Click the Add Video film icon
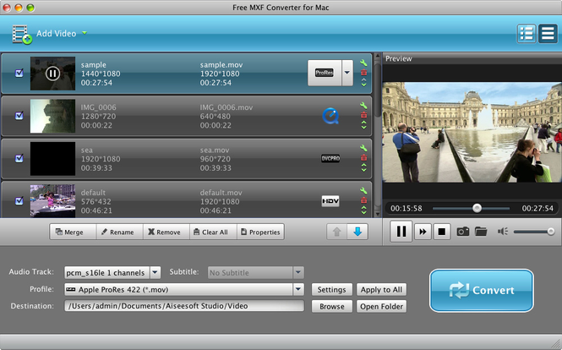 tap(22, 34)
